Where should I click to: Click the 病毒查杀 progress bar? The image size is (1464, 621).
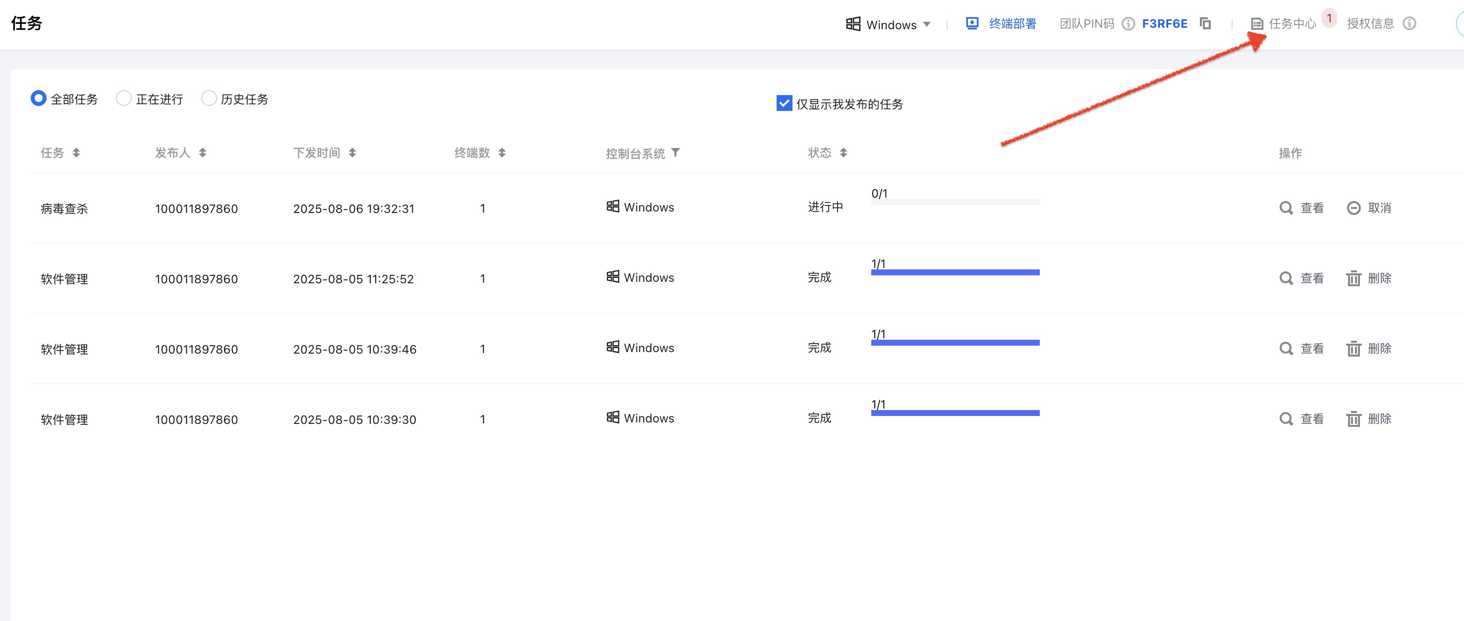click(955, 202)
